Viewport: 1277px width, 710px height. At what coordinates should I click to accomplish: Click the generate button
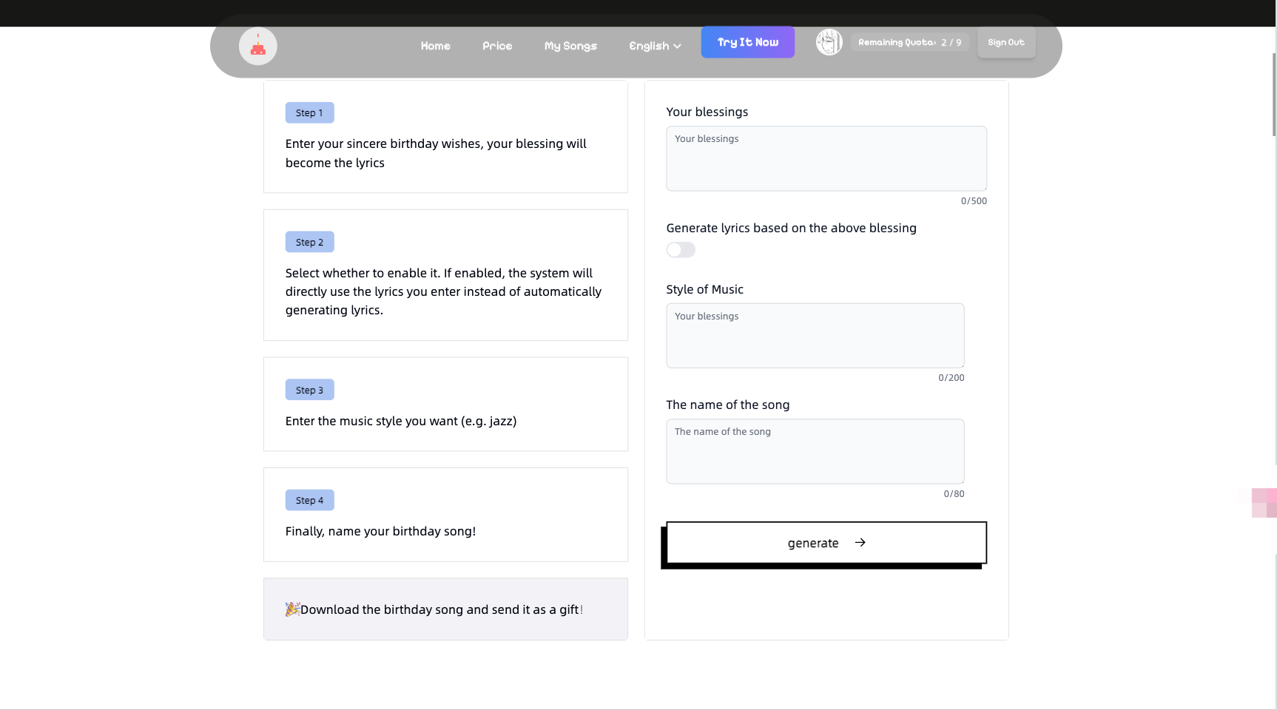pyautogui.click(x=826, y=543)
